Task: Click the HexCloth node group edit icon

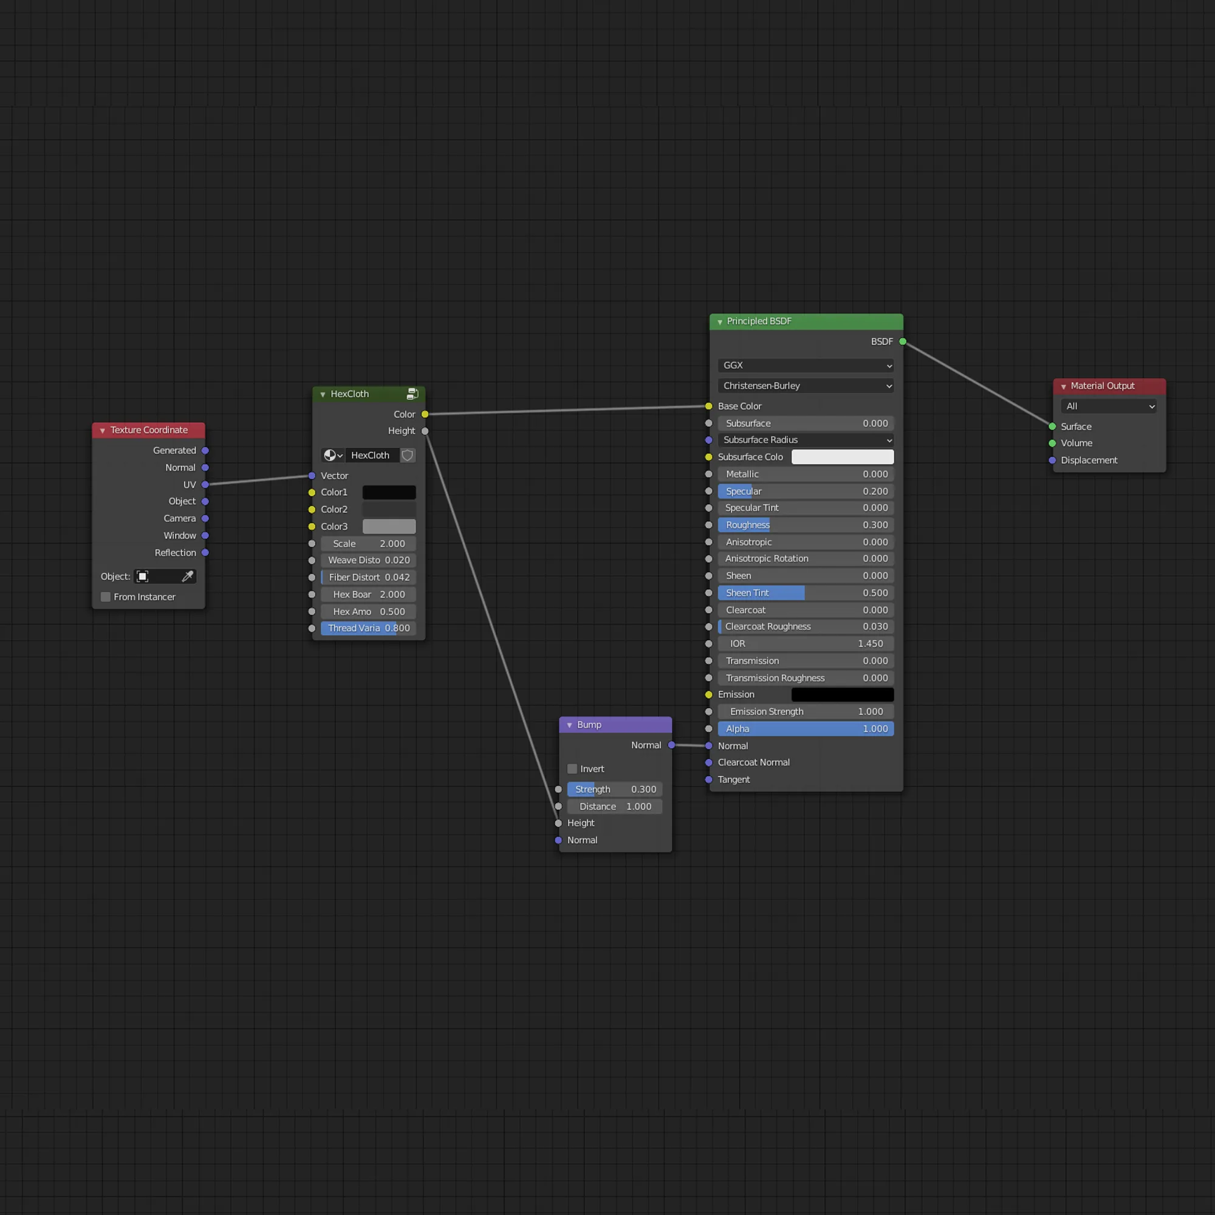Action: tap(412, 394)
